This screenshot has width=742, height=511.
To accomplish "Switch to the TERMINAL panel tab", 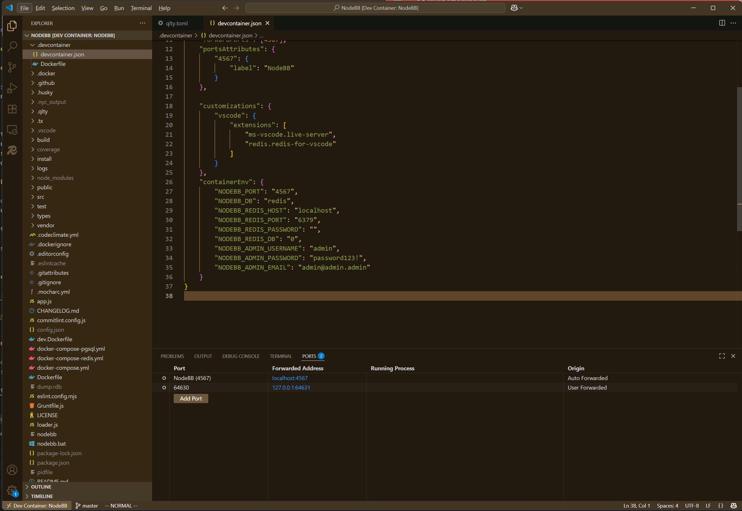I will click(281, 356).
